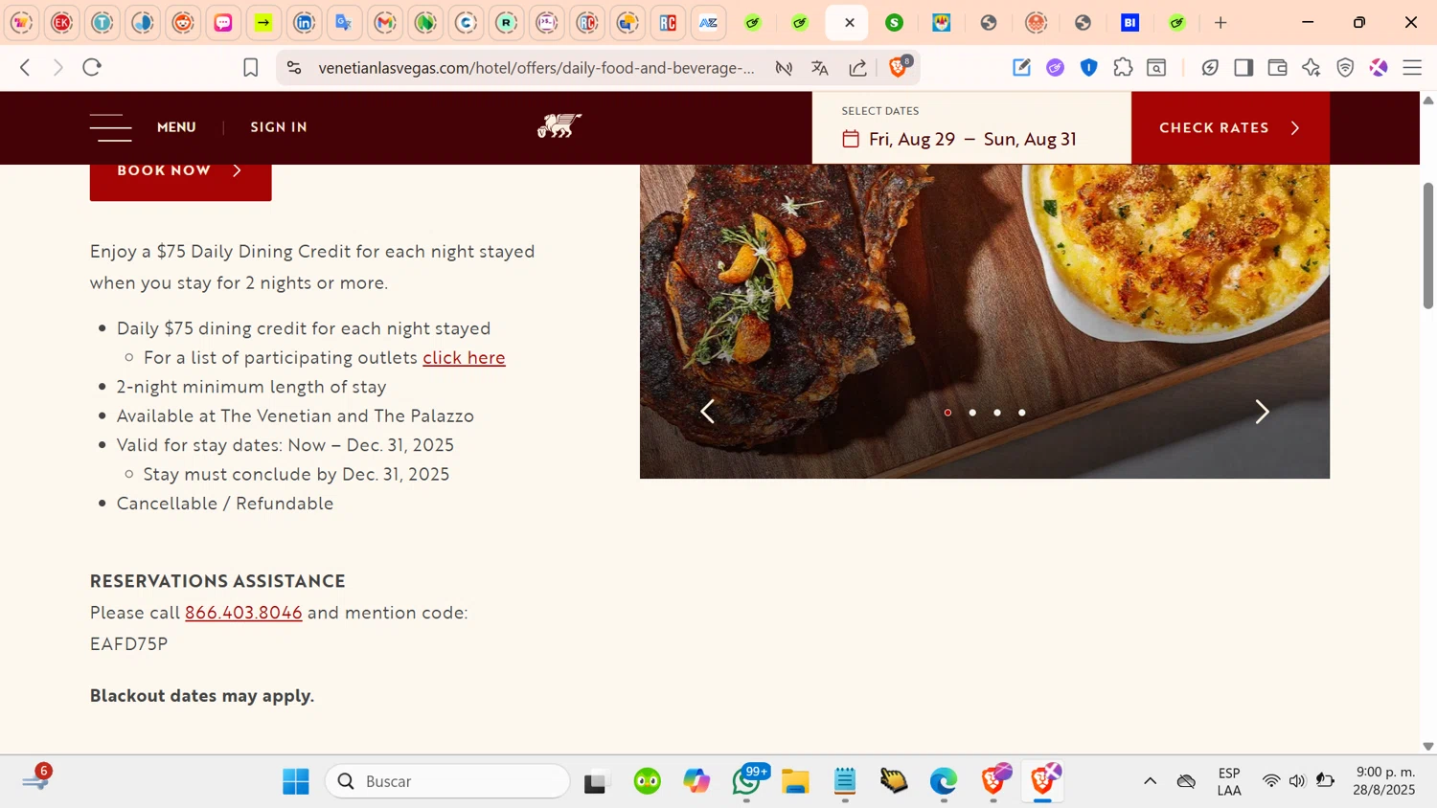Open the blue shield password extension
The height and width of the screenshot is (808, 1437).
pyautogui.click(x=1089, y=68)
